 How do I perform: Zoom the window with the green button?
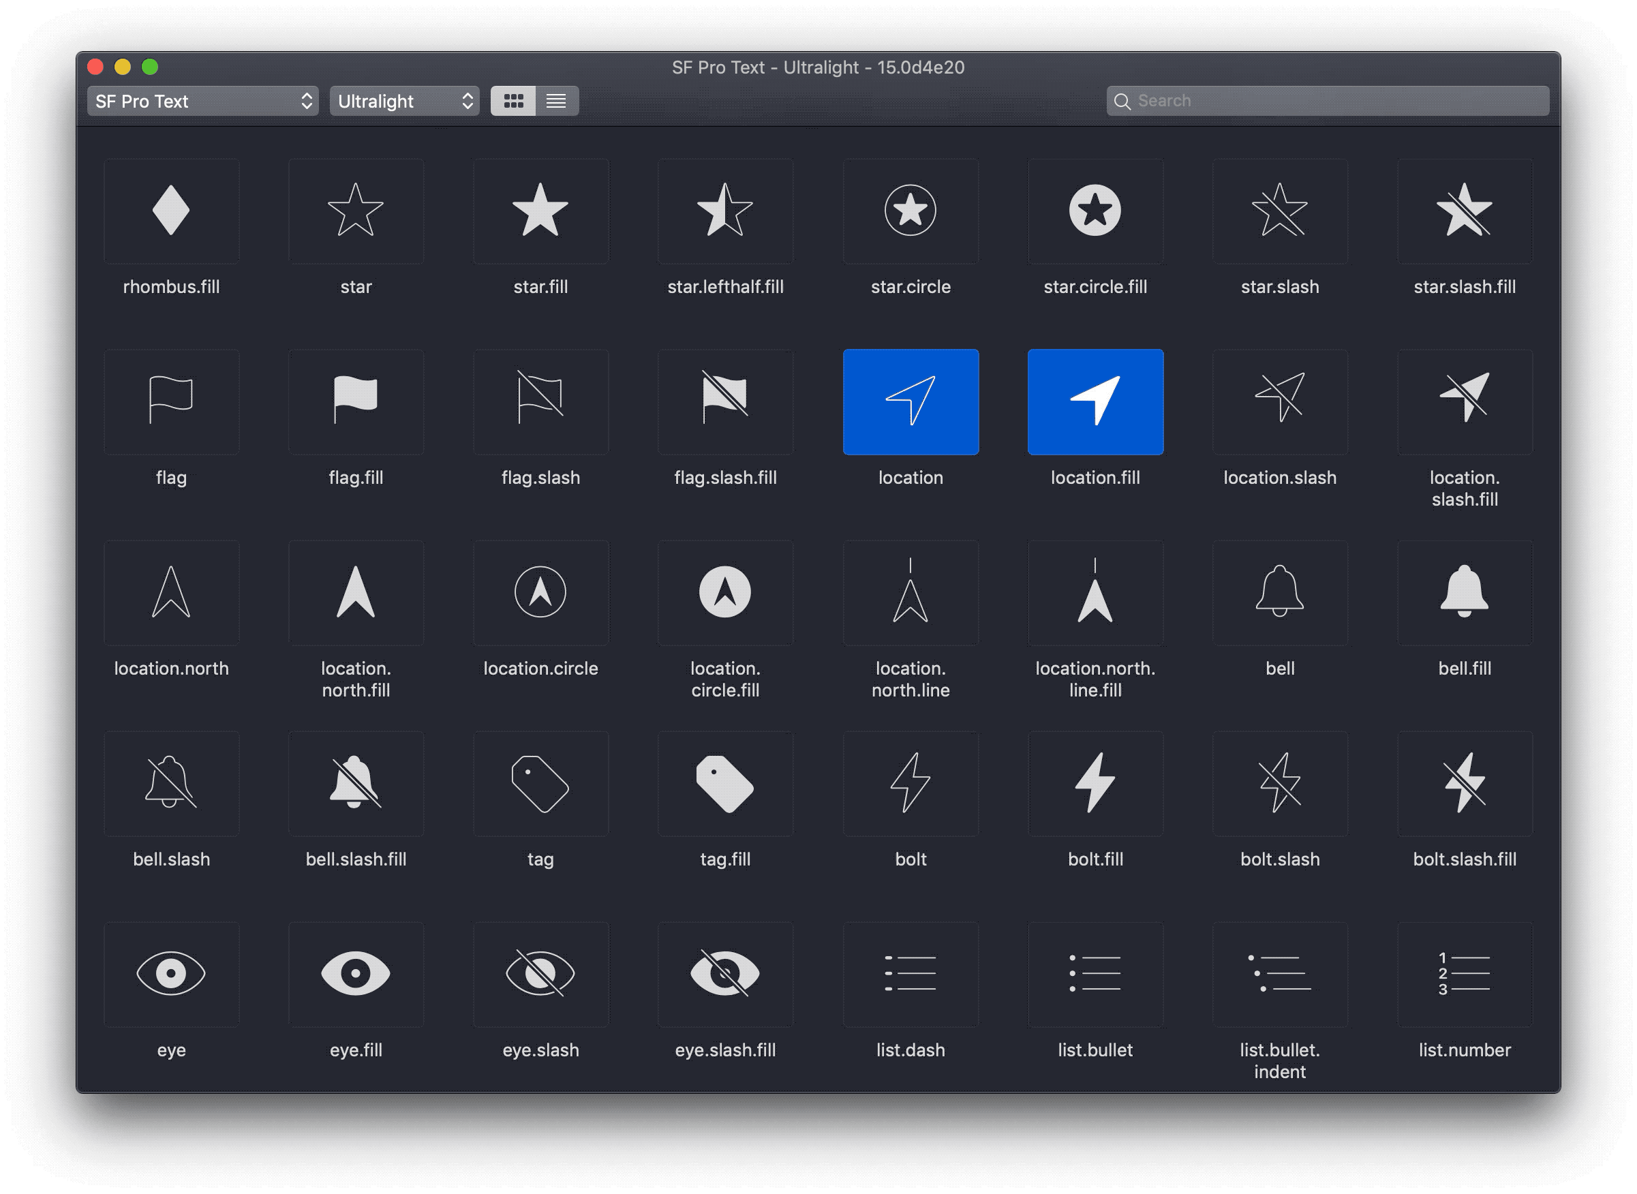coord(151,67)
